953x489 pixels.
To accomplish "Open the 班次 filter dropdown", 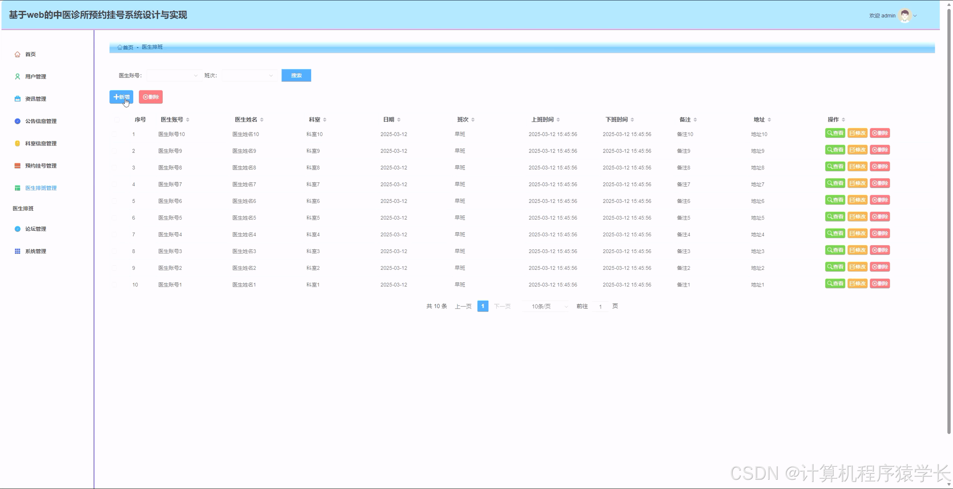I will tap(249, 76).
